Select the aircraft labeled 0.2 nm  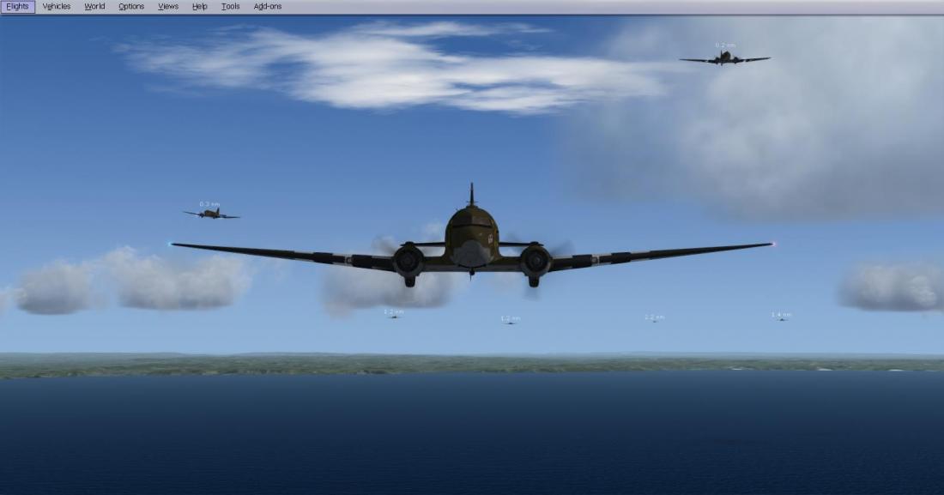coord(725,58)
